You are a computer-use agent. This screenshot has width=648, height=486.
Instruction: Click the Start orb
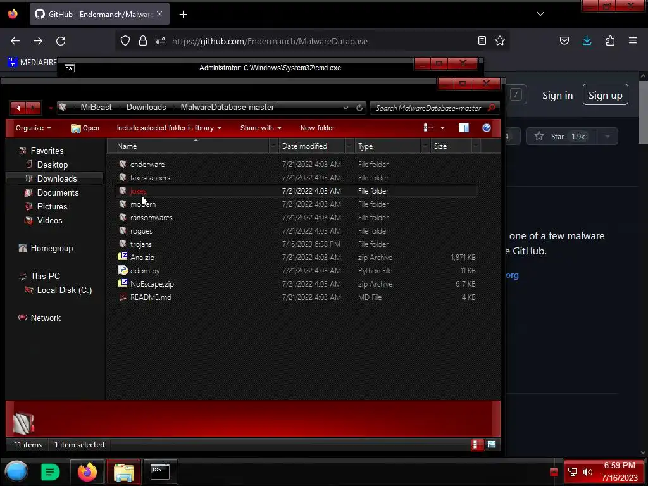[16, 471]
